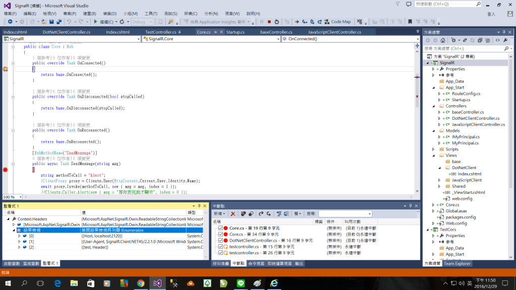Click Show Next Statement arrow icon
The height and width of the screenshot is (290, 516).
(297, 22)
